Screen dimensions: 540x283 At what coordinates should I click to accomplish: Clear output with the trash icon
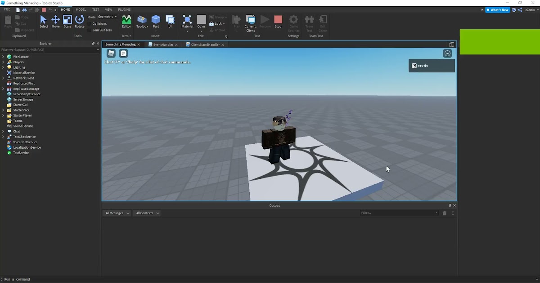coord(445,213)
